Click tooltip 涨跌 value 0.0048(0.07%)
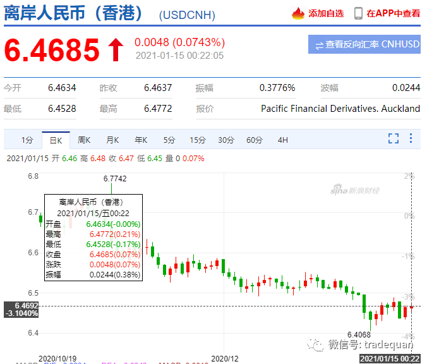The image size is (427, 364). 115,265
